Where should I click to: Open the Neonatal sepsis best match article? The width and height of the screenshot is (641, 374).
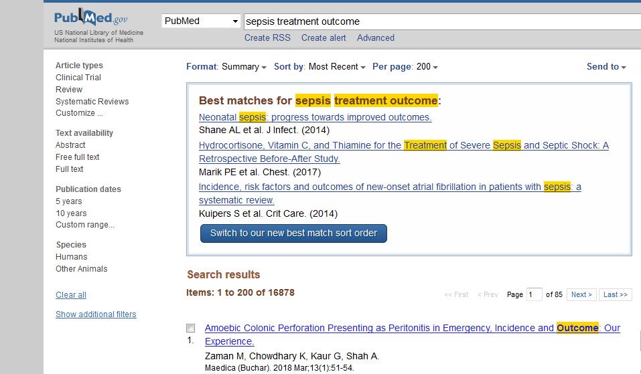click(x=315, y=117)
